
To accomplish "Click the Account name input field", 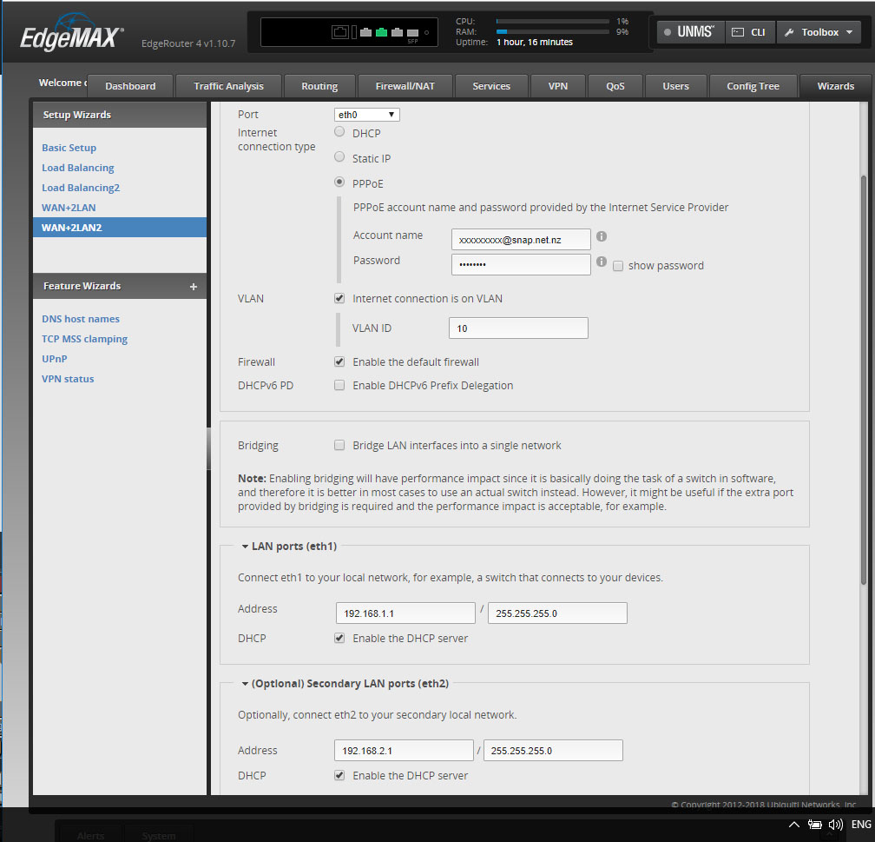I will (x=521, y=240).
